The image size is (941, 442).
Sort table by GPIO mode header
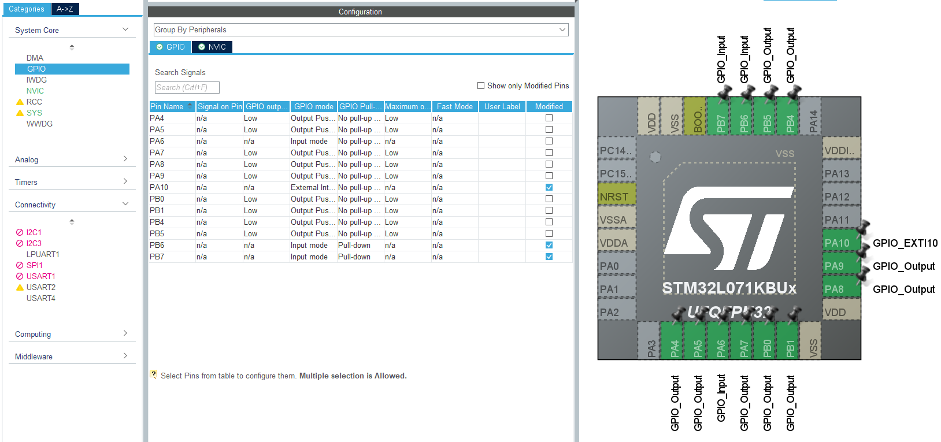[313, 106]
